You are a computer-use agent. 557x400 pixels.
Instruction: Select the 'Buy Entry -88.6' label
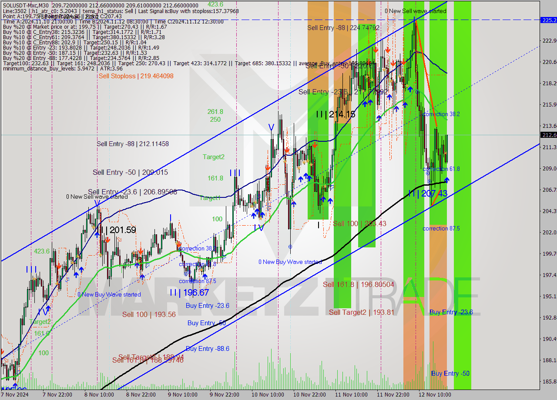point(208,349)
